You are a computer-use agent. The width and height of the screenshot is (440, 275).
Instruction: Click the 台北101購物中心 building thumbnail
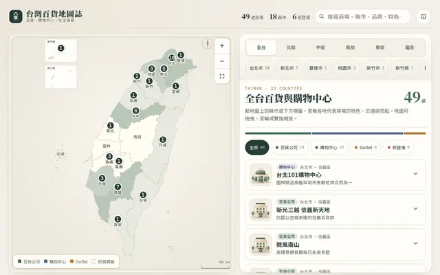(261, 175)
